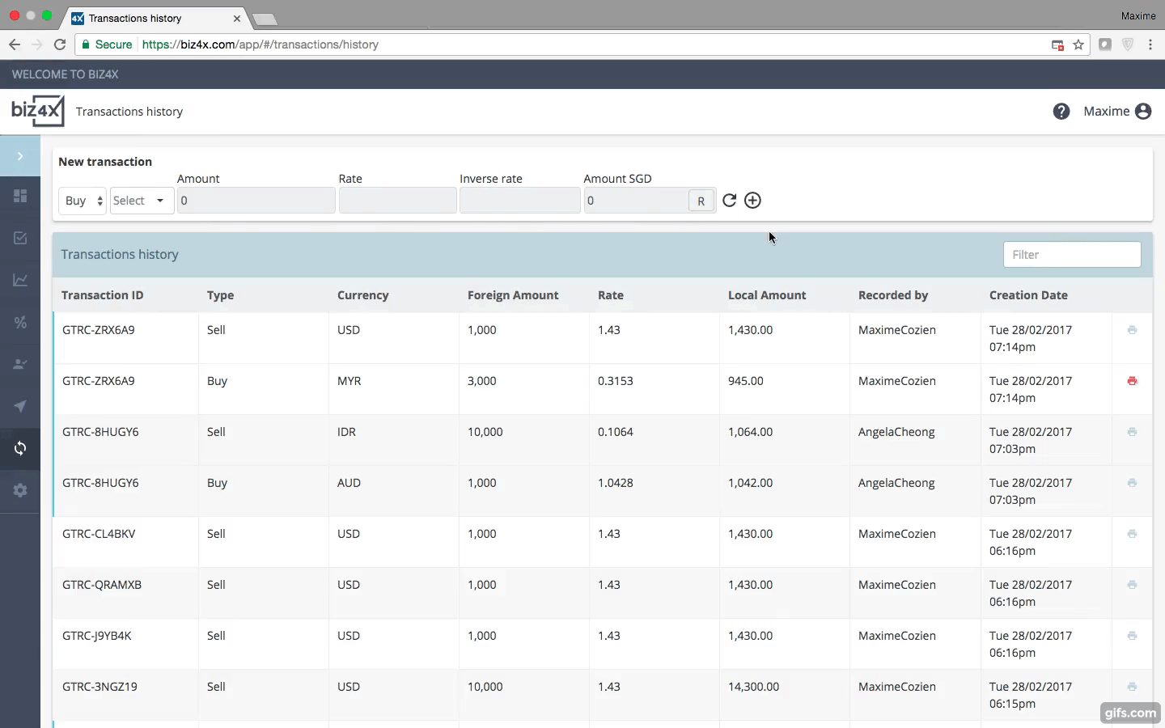
Task: Open the dashboard from the sidebar
Action: 20,196
